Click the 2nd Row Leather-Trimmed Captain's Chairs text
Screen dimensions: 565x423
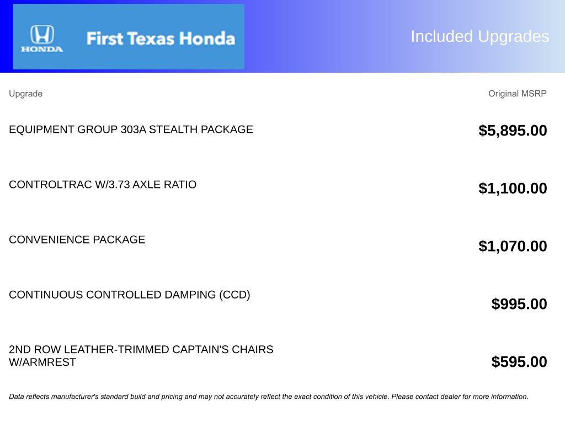[141, 350]
